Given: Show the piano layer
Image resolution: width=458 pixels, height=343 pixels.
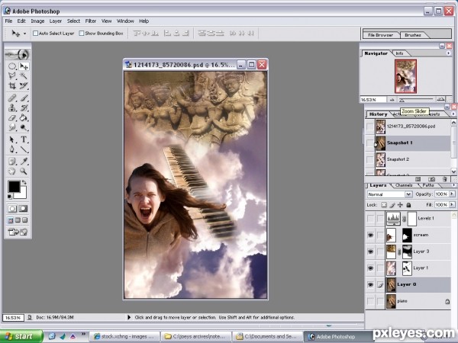Looking at the screenshot, I should (x=370, y=301).
